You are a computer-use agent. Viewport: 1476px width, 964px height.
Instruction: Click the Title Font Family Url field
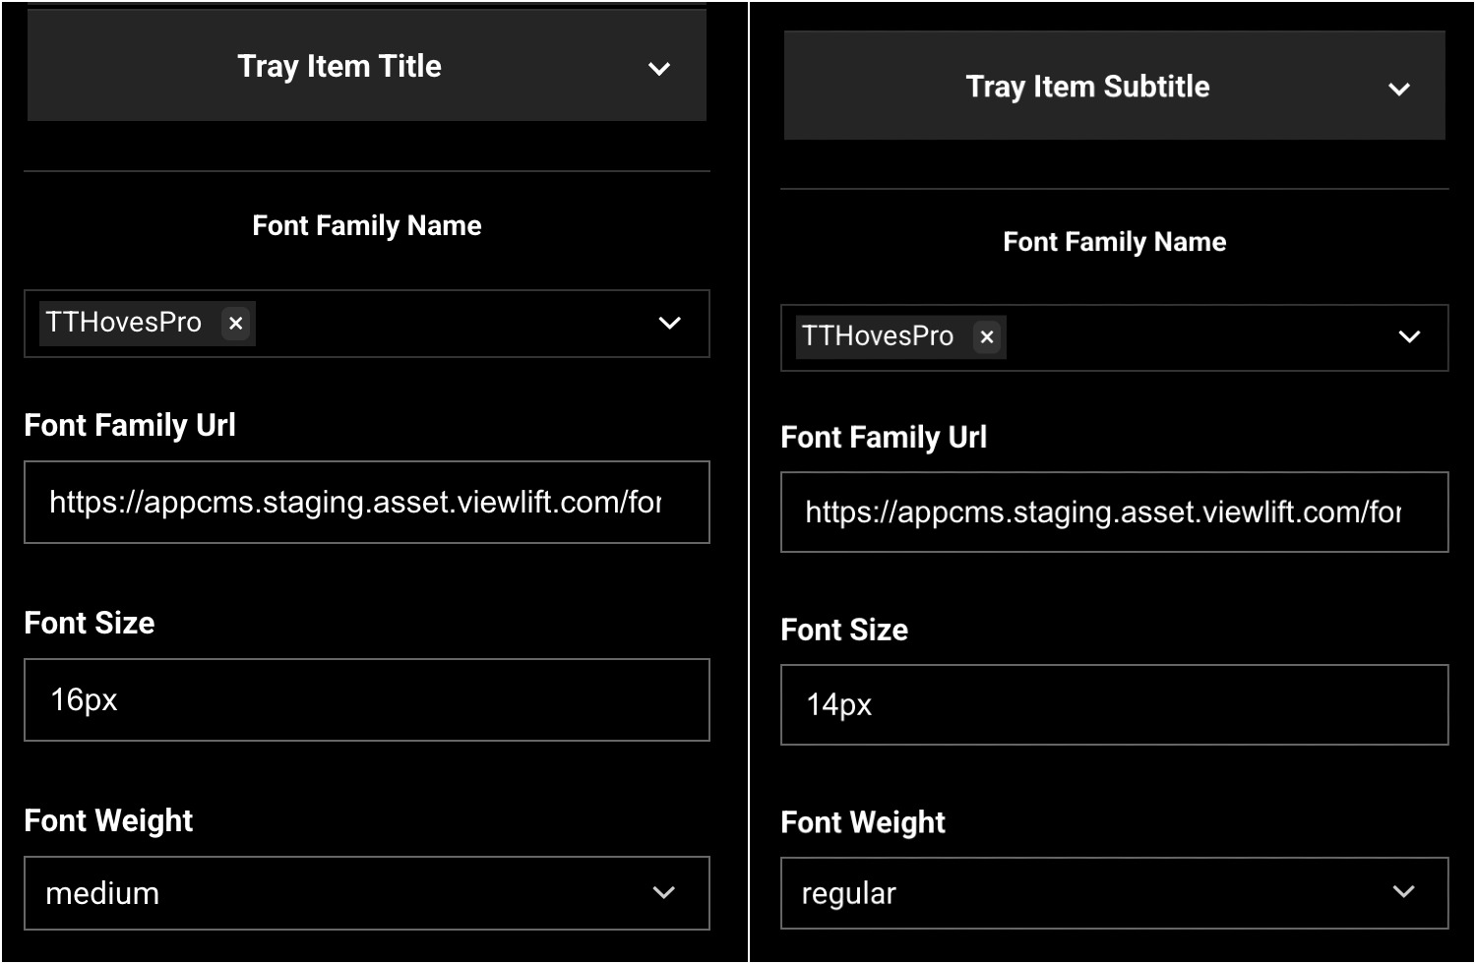tap(367, 503)
